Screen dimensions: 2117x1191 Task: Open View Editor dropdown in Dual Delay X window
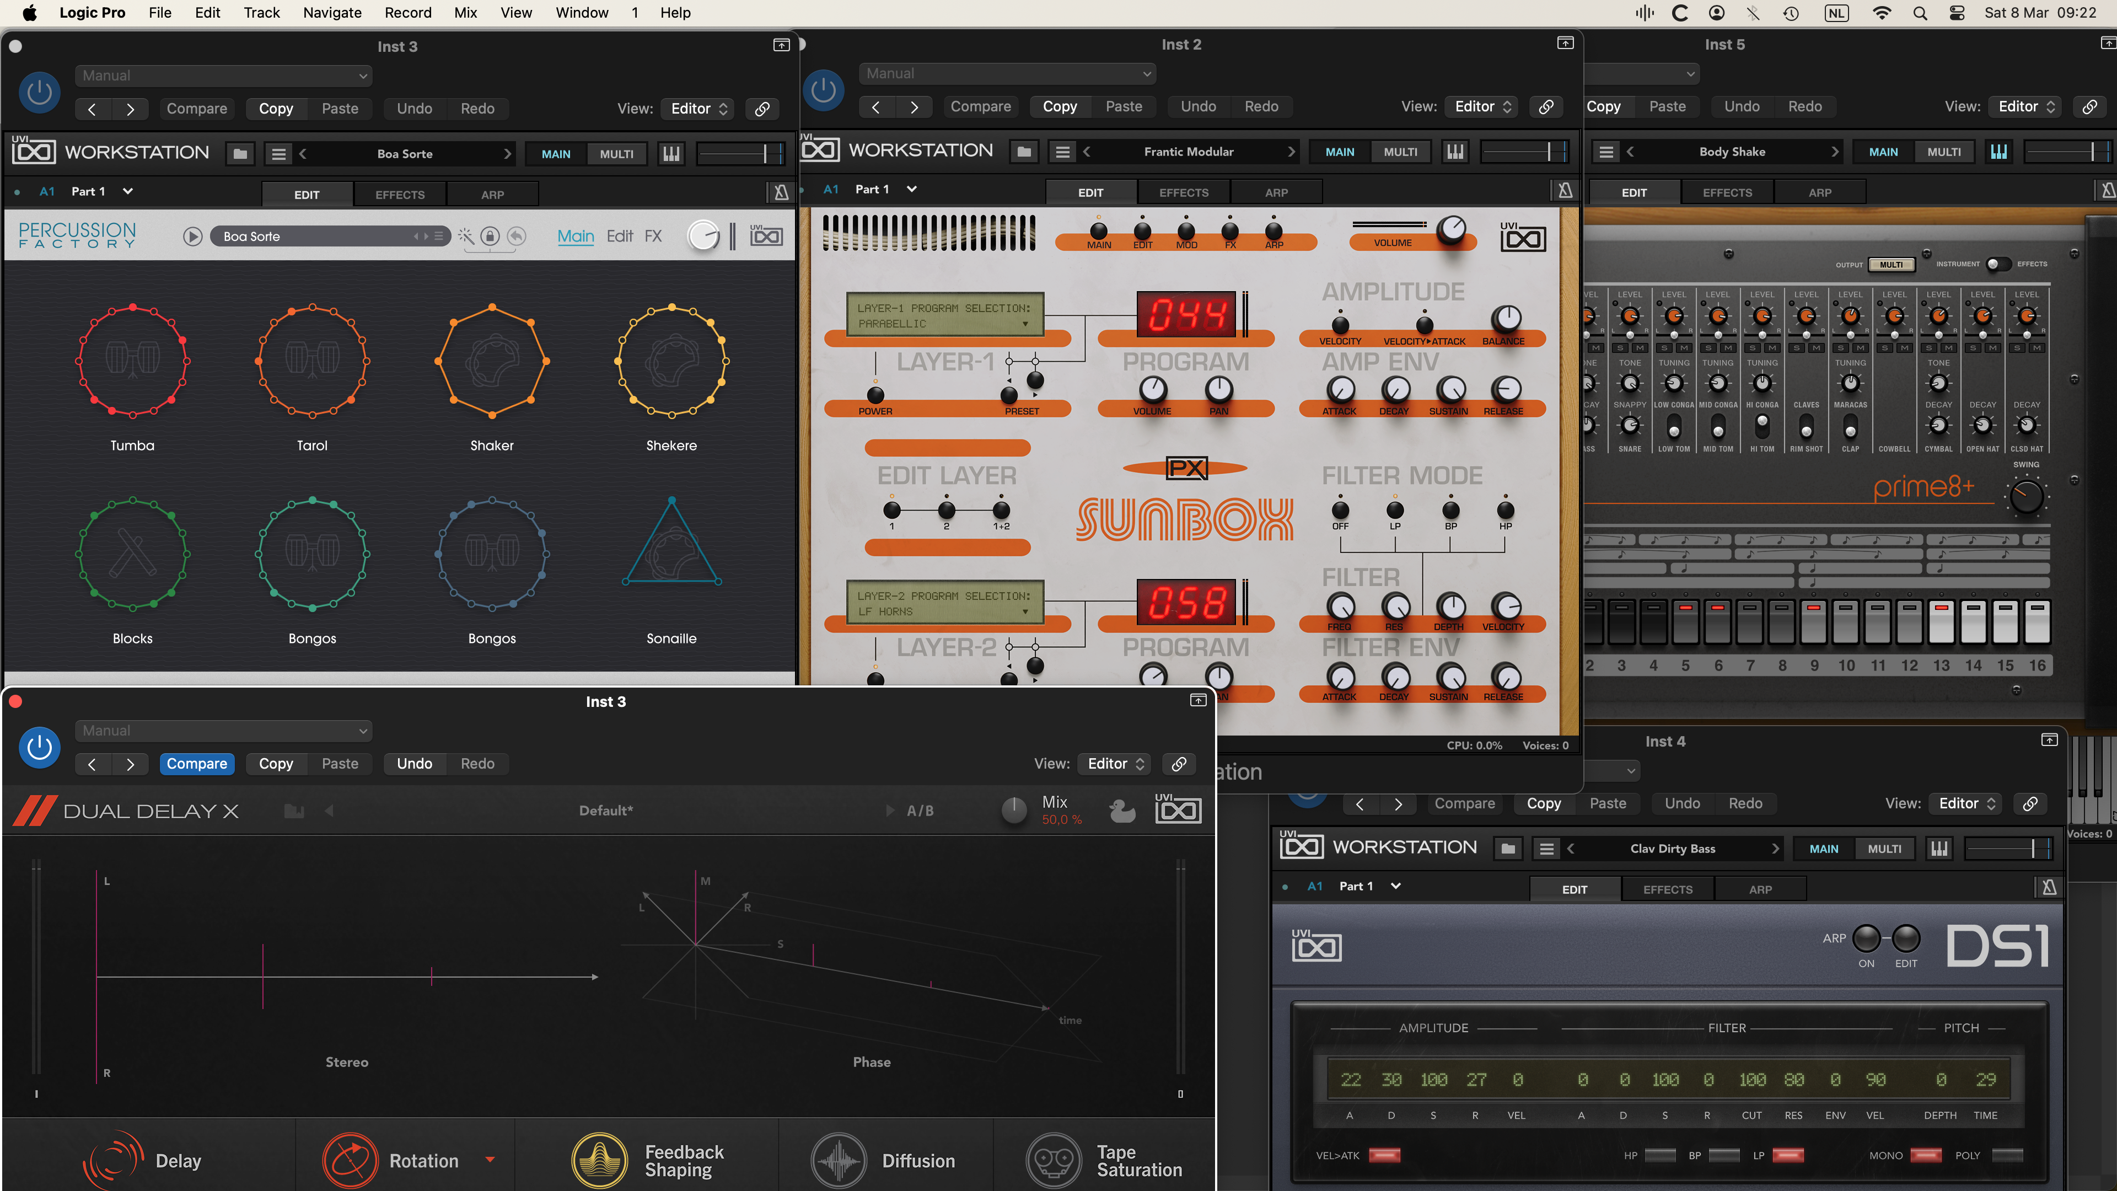click(x=1115, y=764)
